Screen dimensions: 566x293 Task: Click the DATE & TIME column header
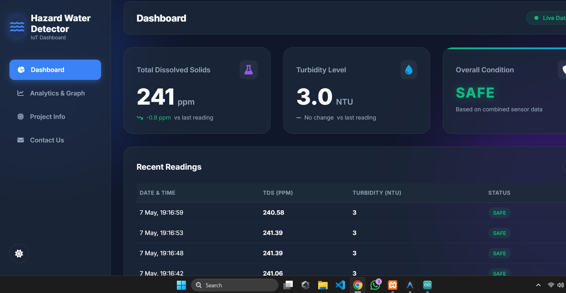click(158, 193)
